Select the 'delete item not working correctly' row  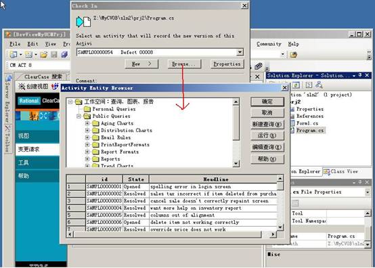coord(172,223)
